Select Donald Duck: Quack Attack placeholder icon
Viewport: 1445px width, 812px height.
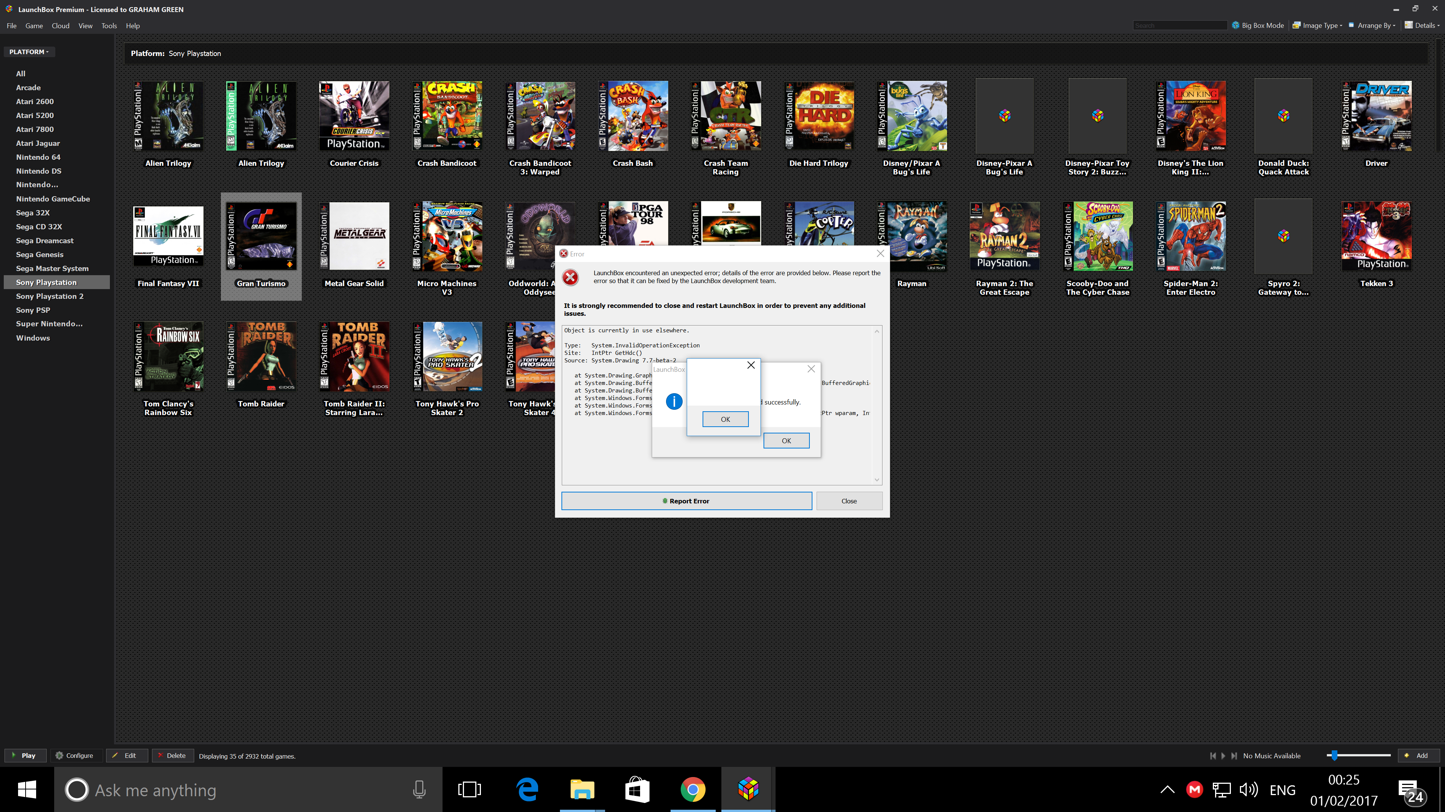[x=1284, y=116]
